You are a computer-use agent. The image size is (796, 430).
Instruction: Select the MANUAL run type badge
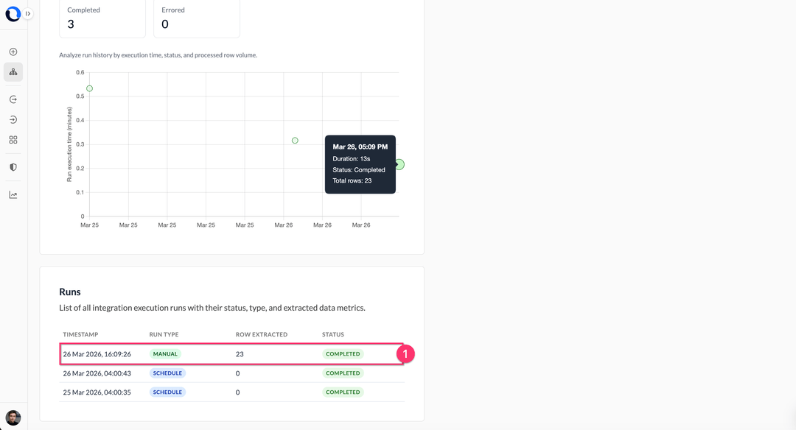pos(165,353)
